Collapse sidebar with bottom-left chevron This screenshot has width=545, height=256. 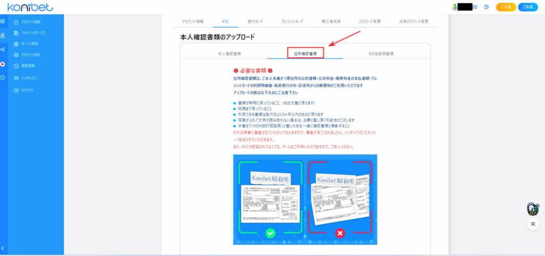(x=3, y=248)
